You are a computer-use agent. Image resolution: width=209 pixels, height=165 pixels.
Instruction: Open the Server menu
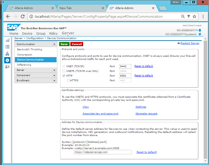tap(68, 33)
